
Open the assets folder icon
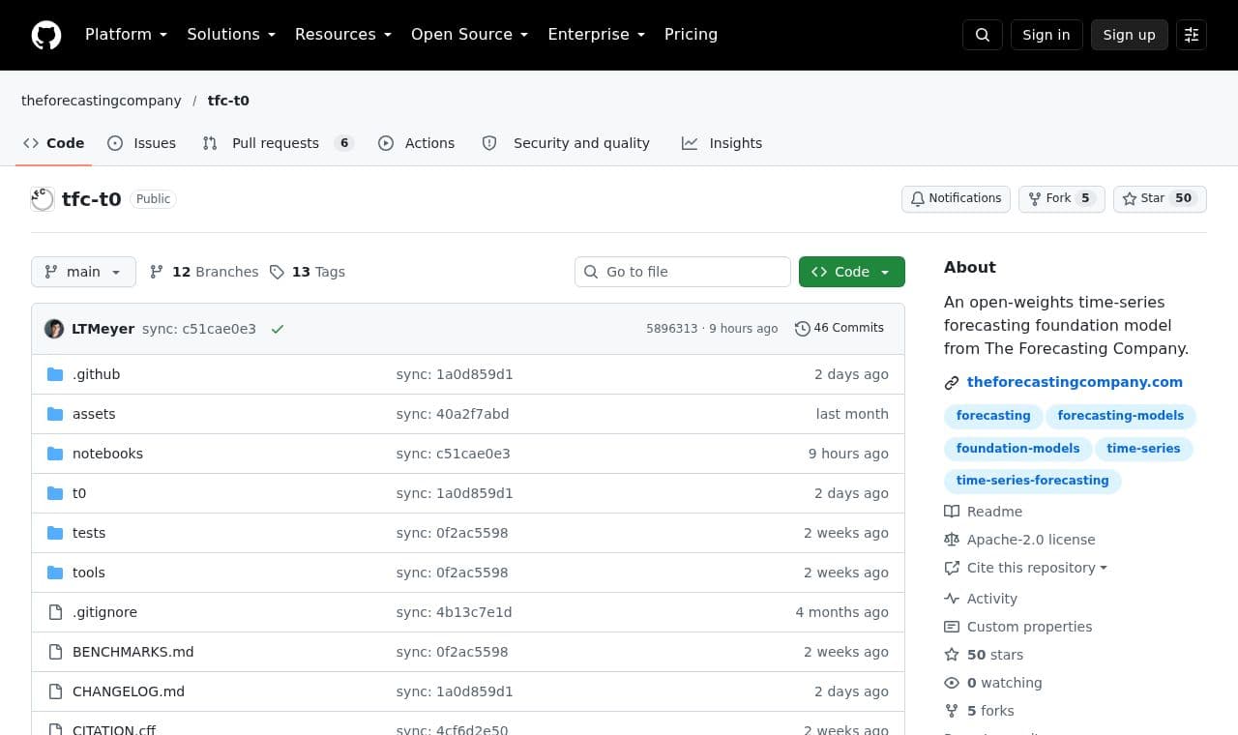tap(55, 414)
